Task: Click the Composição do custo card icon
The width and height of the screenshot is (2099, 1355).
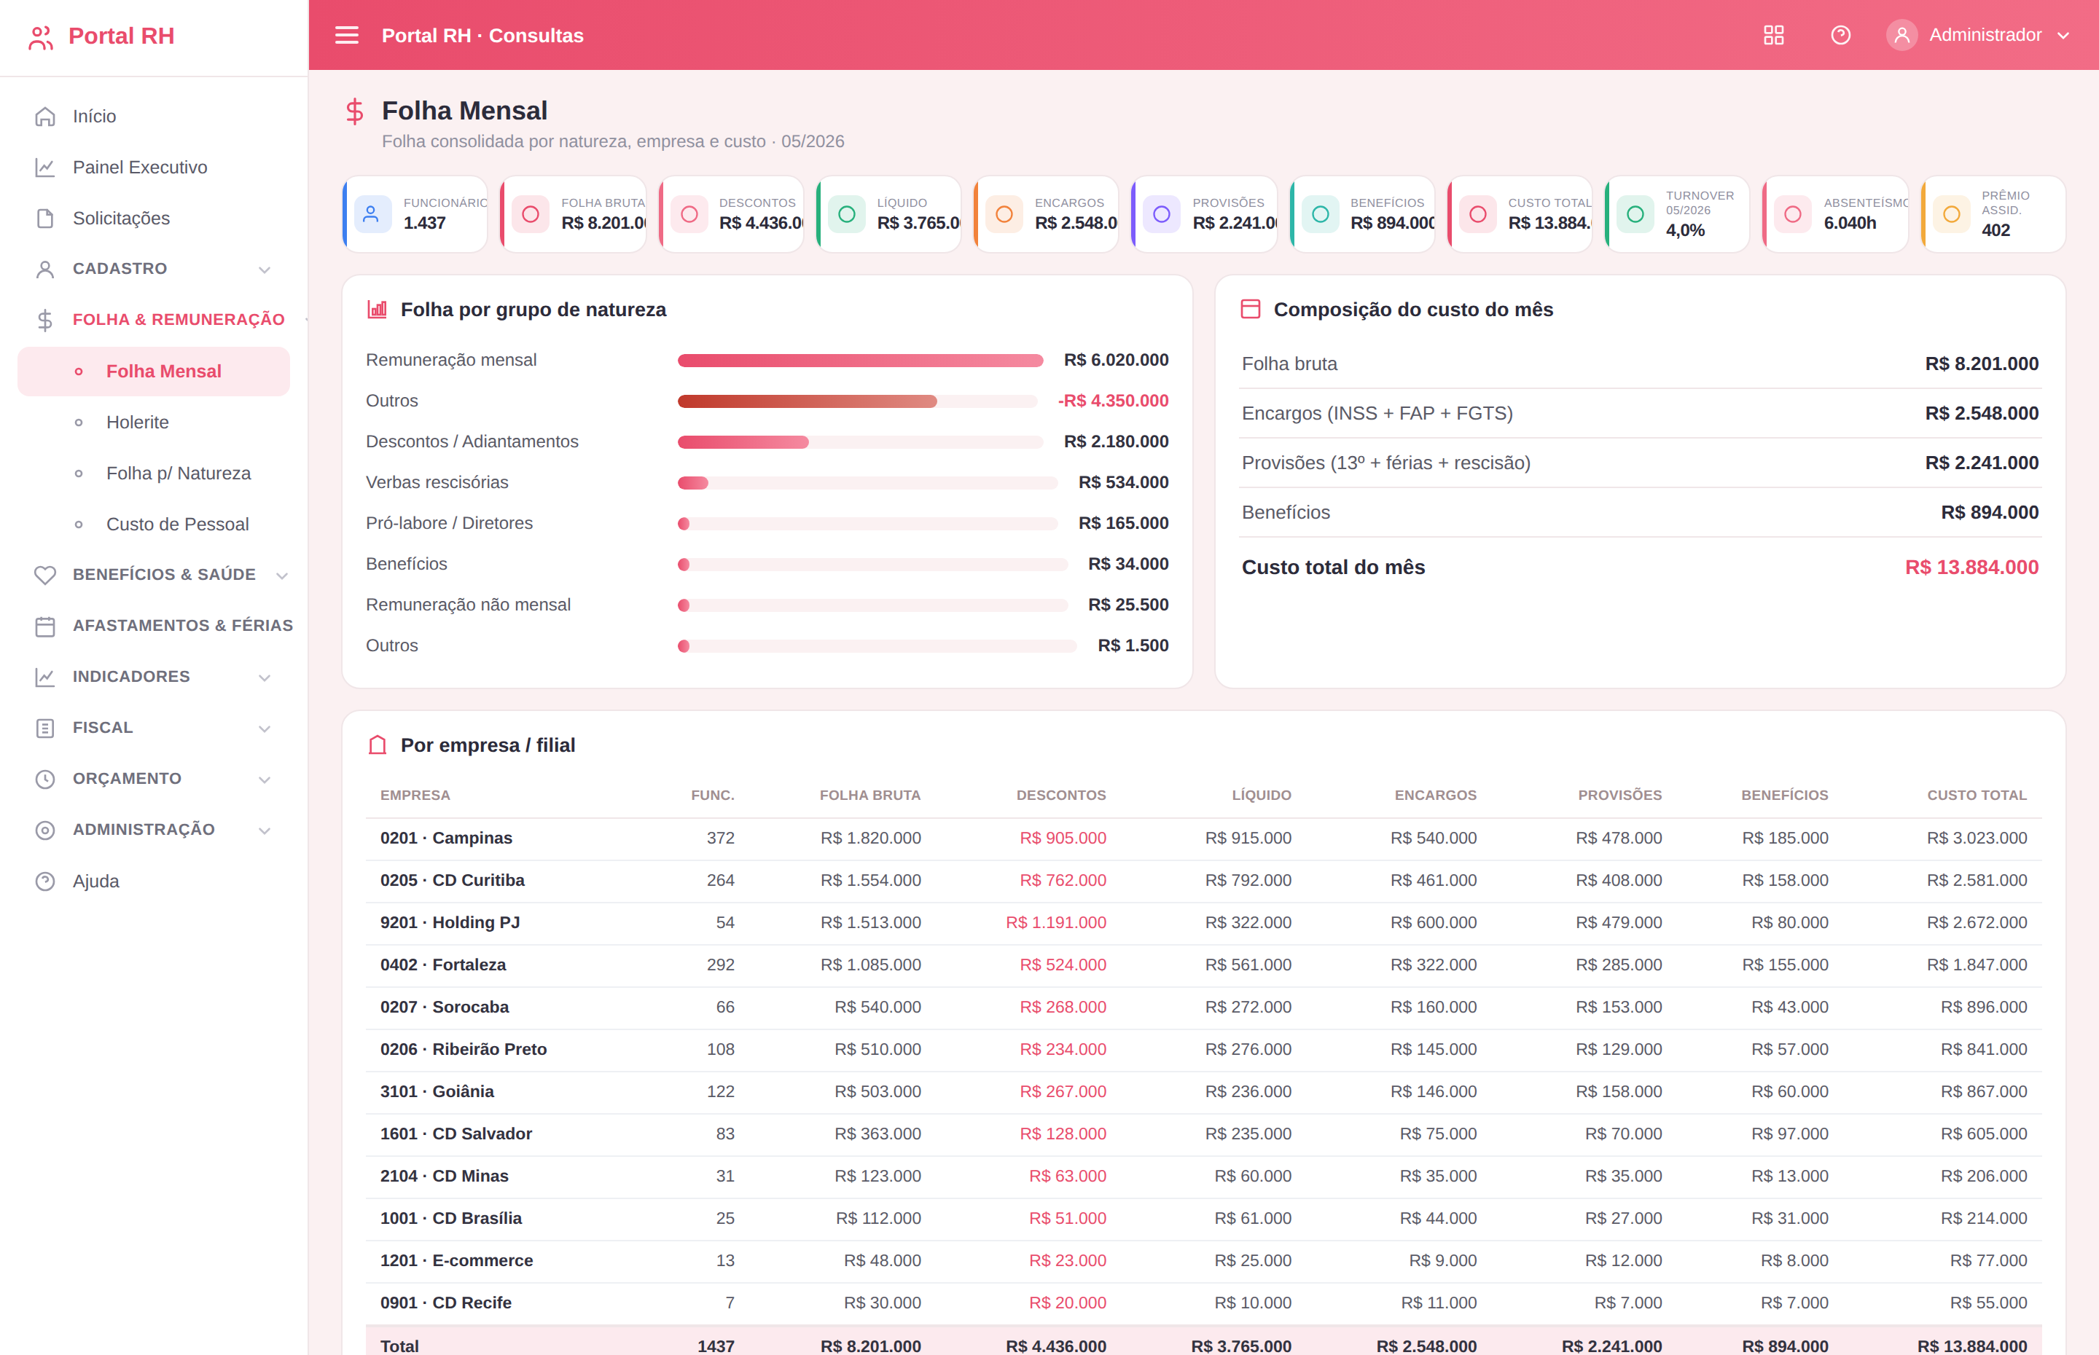Action: click(x=1251, y=310)
